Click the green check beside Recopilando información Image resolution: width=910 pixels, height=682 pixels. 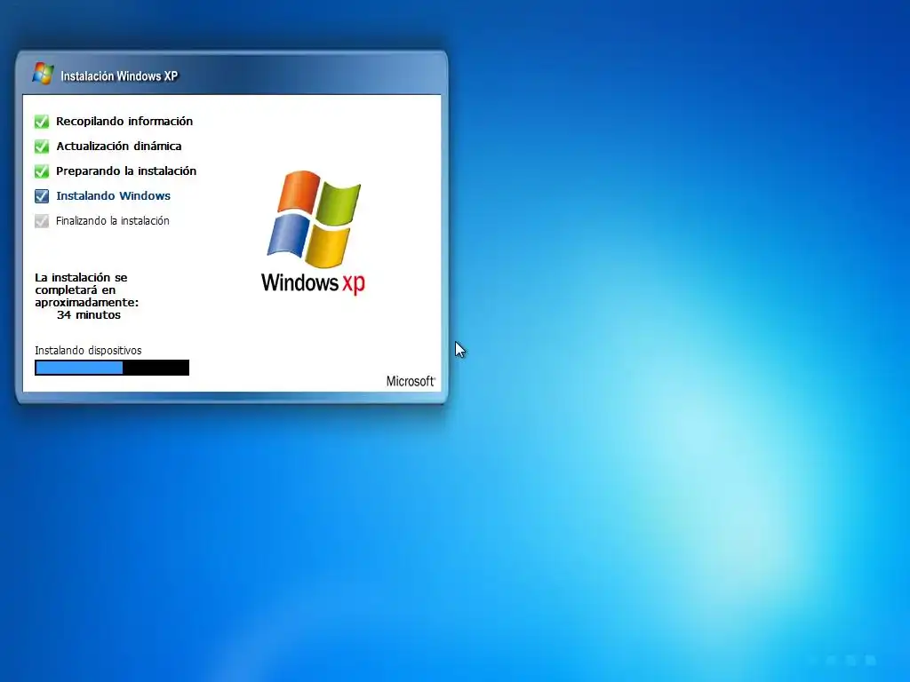(x=42, y=121)
